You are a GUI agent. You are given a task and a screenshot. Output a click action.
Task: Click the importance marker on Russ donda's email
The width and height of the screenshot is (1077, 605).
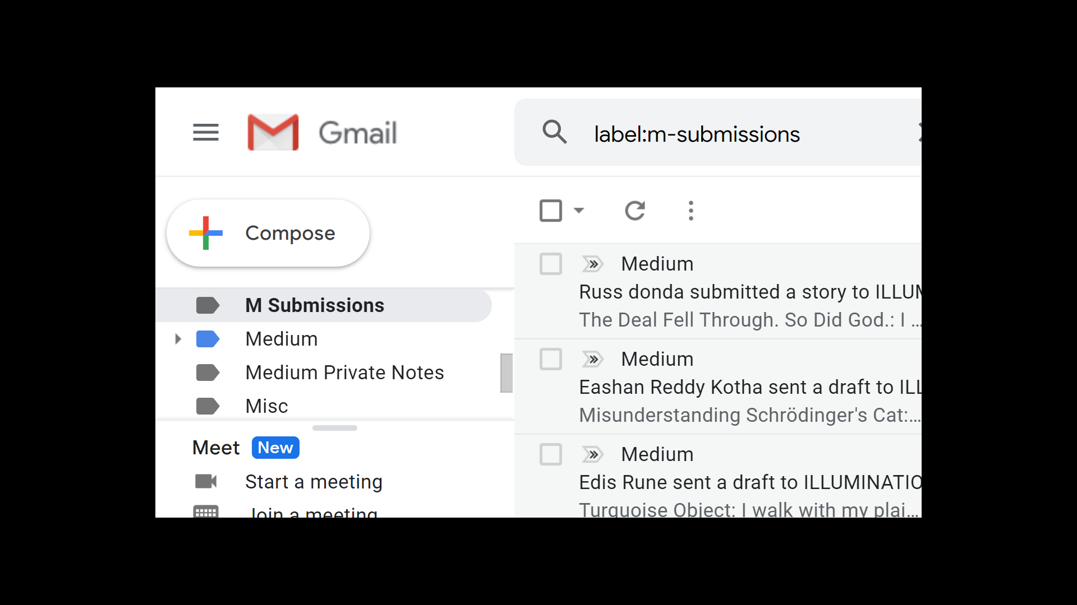point(593,264)
